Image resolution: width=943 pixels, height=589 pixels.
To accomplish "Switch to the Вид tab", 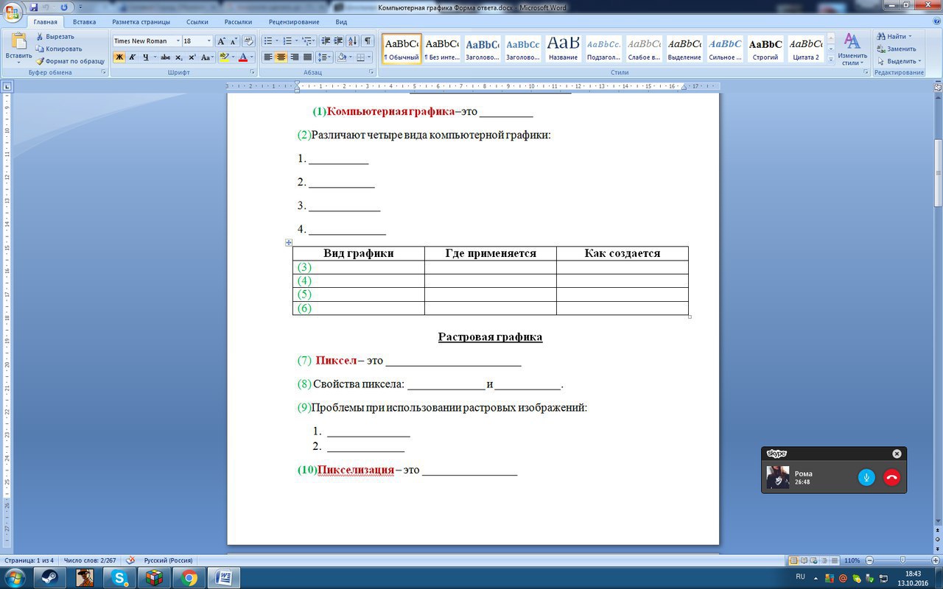I will (x=341, y=22).
